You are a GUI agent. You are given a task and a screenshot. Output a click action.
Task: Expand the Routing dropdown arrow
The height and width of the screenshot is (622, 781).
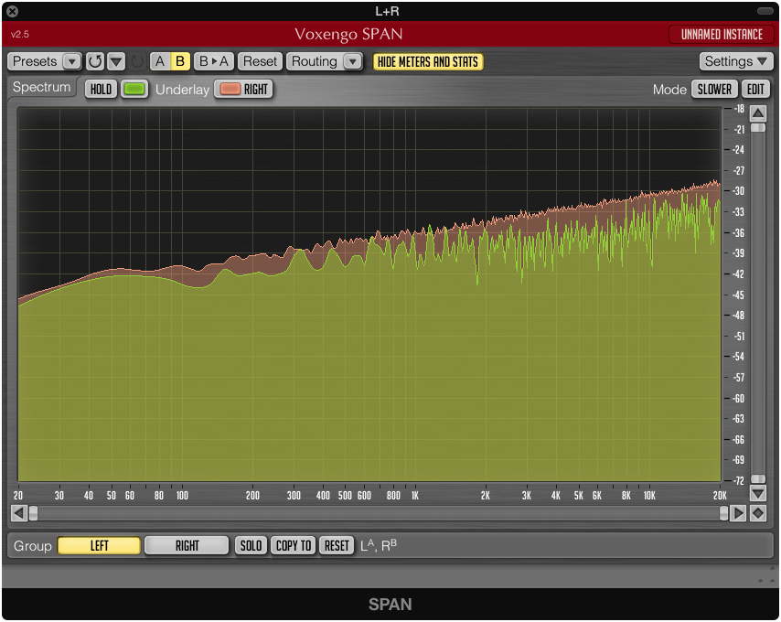[353, 61]
